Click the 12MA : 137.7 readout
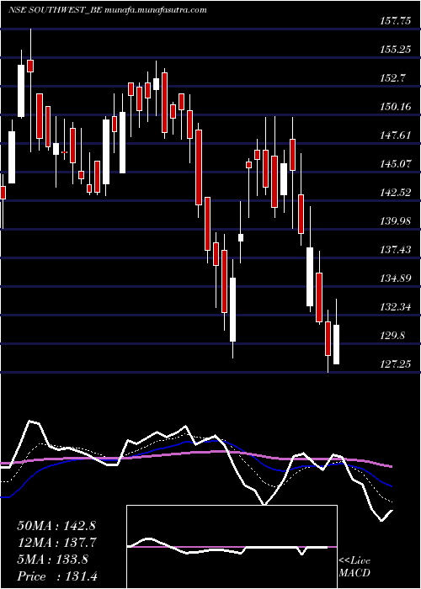421x589 pixels. tap(57, 543)
